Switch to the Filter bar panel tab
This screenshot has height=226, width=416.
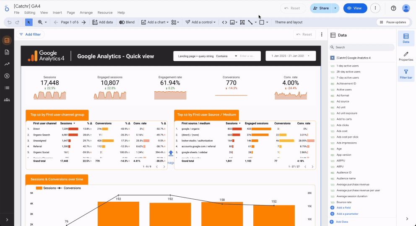[x=406, y=74]
